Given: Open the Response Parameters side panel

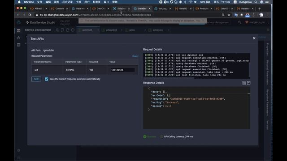Looking at the screenshot, I should [x=267, y=102].
